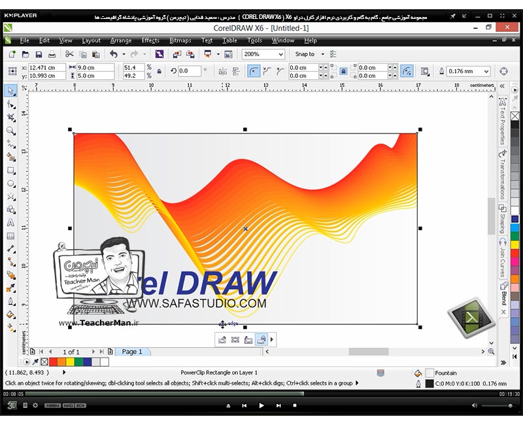Select the interactive Blend tool in the toolbox
This screenshot has height=425, width=523.
click(10, 275)
